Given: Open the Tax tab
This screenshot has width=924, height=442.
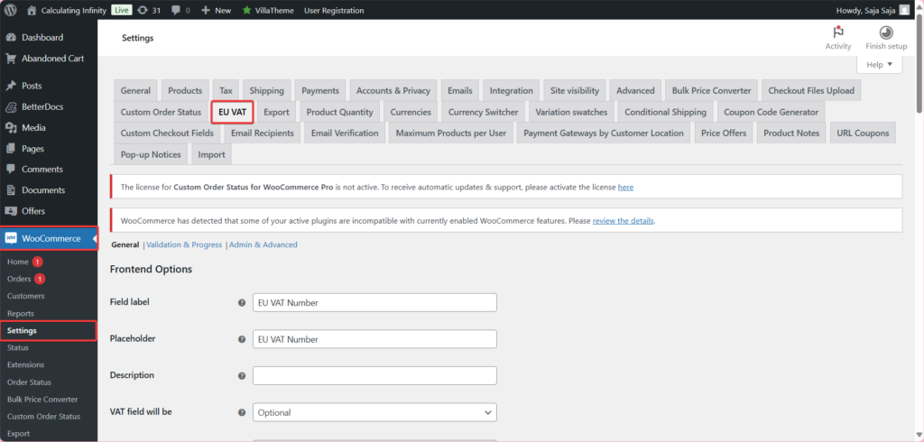Looking at the screenshot, I should (226, 91).
